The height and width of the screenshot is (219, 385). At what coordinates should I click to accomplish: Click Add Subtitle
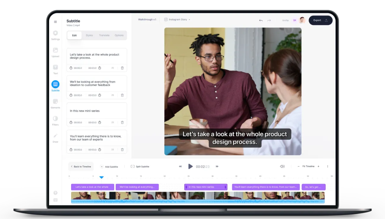coord(109,167)
